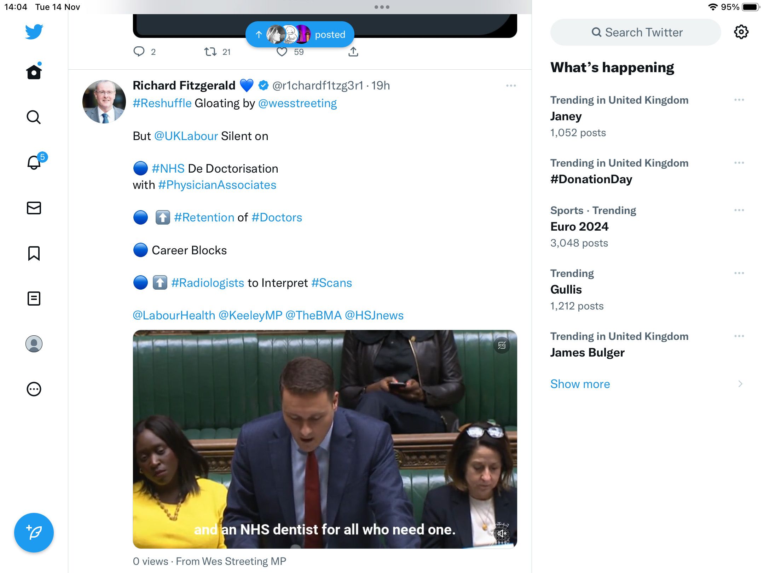
Task: Open the tweet's 19h timestamp
Action: click(x=381, y=86)
